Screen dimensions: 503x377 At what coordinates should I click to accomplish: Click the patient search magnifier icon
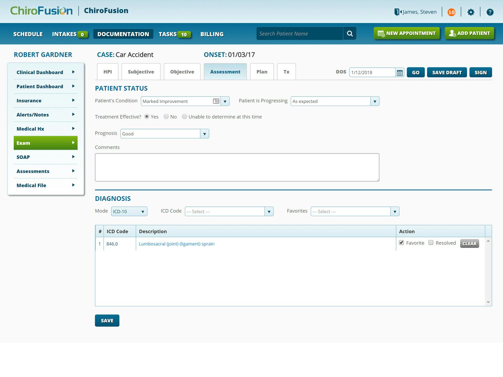(350, 33)
